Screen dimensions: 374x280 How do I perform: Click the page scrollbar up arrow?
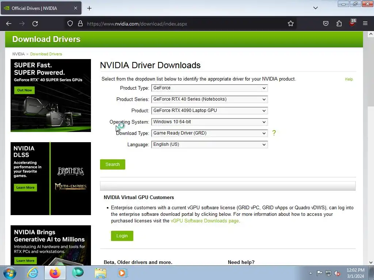coord(371,34)
